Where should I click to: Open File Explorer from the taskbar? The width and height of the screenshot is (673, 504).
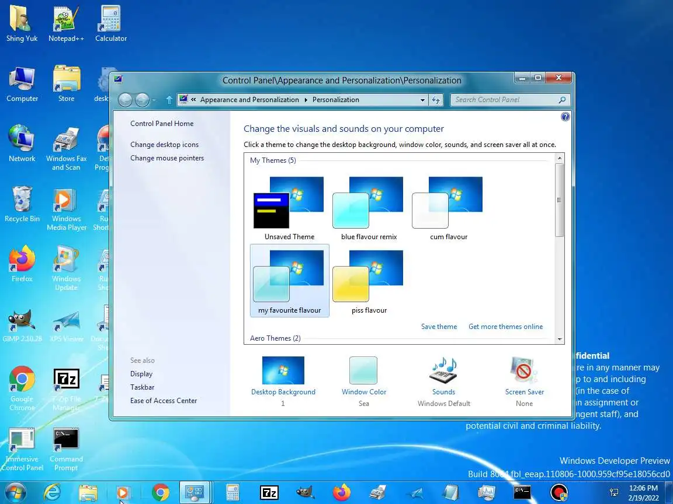pos(88,493)
